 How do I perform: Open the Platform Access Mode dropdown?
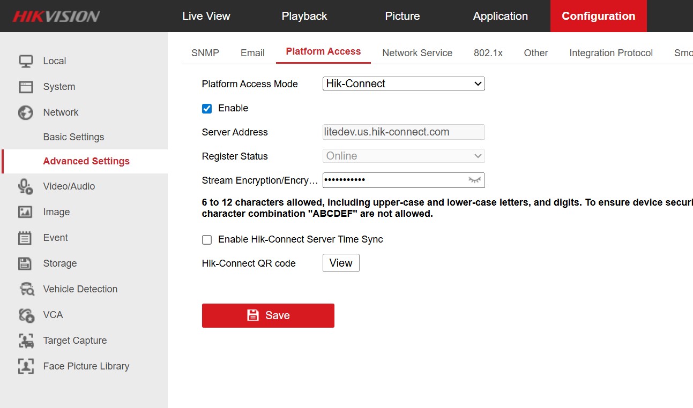point(403,84)
